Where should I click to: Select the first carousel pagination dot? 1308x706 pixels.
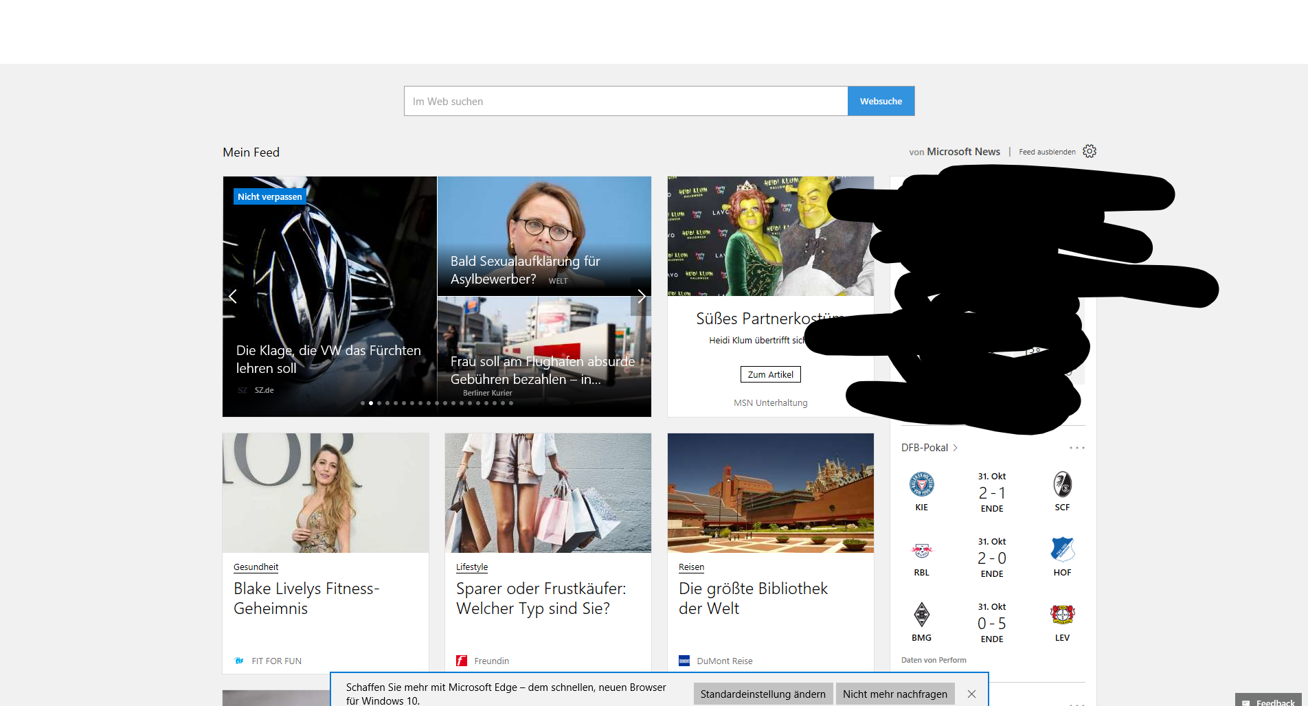click(x=363, y=403)
